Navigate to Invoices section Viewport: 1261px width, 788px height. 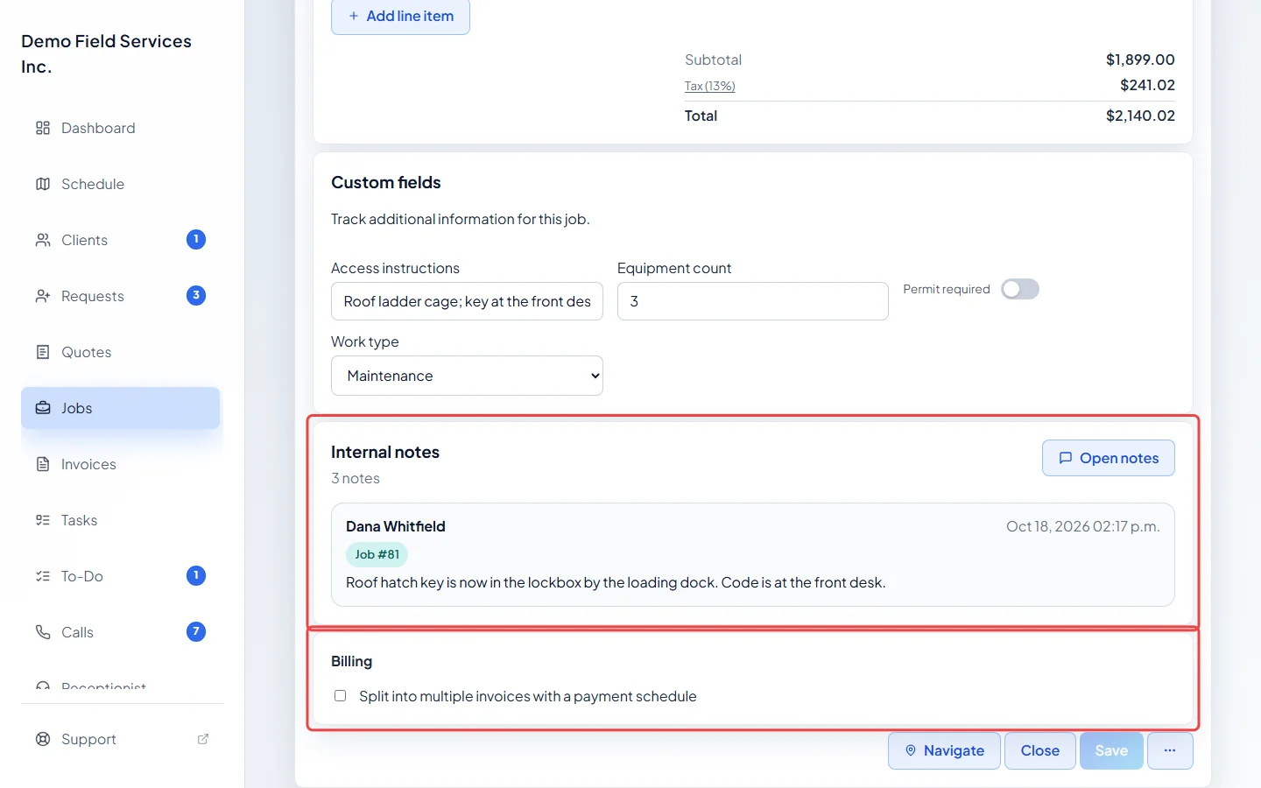(x=121, y=464)
